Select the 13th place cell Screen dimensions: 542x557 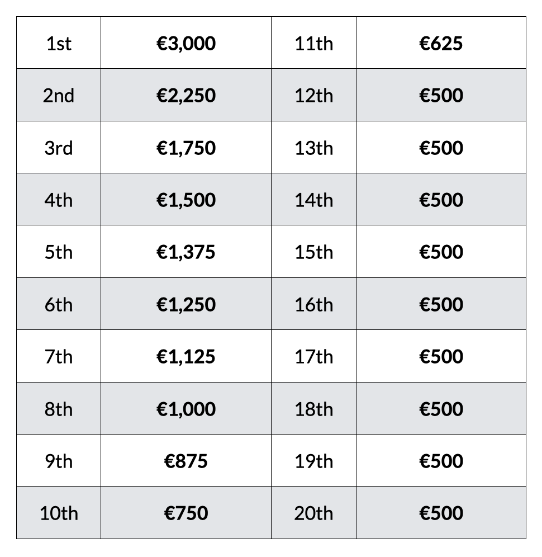tap(313, 148)
